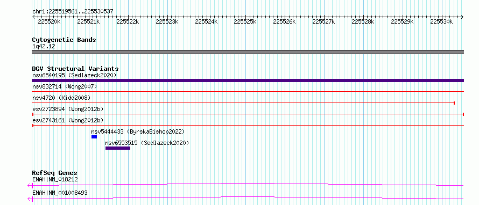Select the nsv832714 (Wong2007) red variant line
479x205 pixels.
(x=248, y=91)
